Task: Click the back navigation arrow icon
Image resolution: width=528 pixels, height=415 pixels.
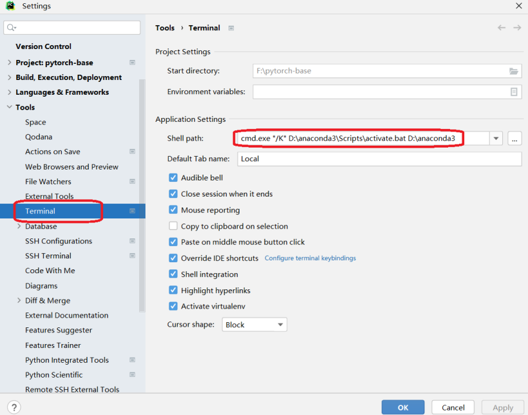Action: coord(502,28)
